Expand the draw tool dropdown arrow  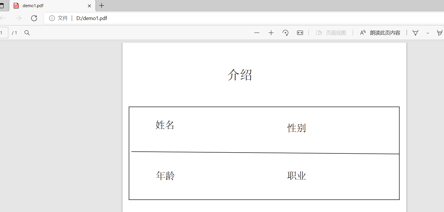pyautogui.click(x=428, y=33)
